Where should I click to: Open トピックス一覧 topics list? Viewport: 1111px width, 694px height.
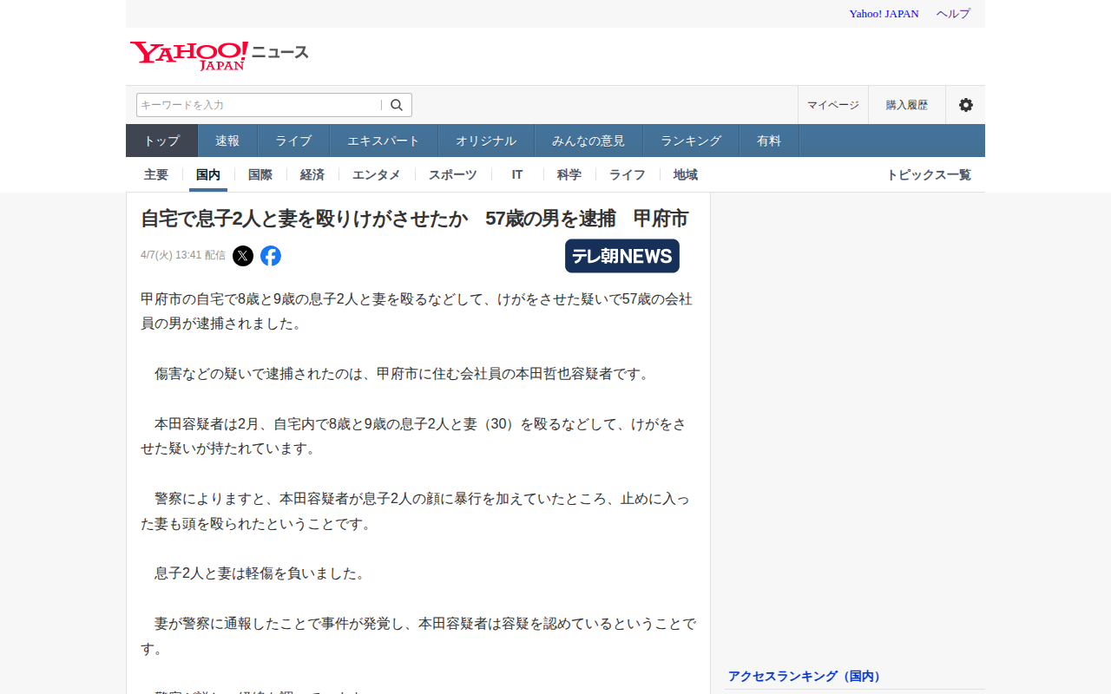tap(929, 174)
